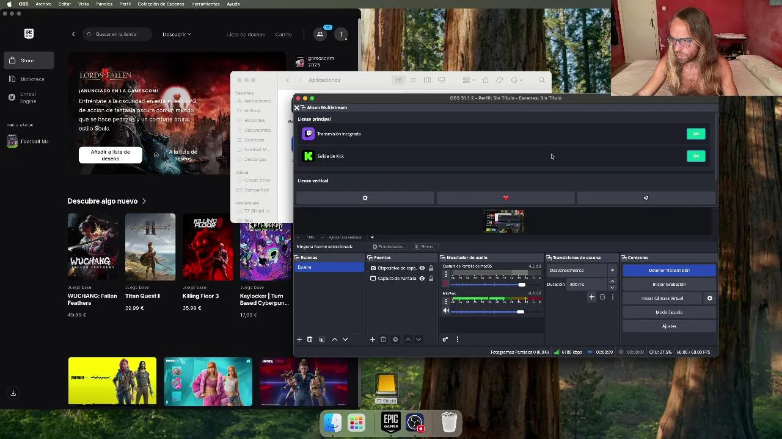Screen dimensions: 782x439
Task: Open virtual camera settings gear
Action: (709, 298)
